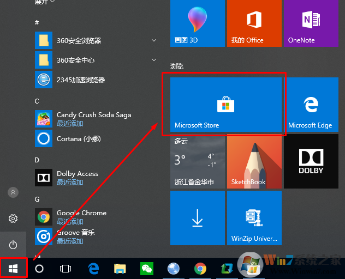The width and height of the screenshot is (345, 279).
Task: Click the Windows Start button
Action: pyautogui.click(x=14, y=269)
